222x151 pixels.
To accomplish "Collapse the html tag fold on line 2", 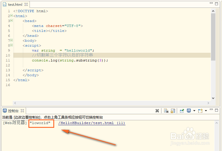I will [12, 16].
